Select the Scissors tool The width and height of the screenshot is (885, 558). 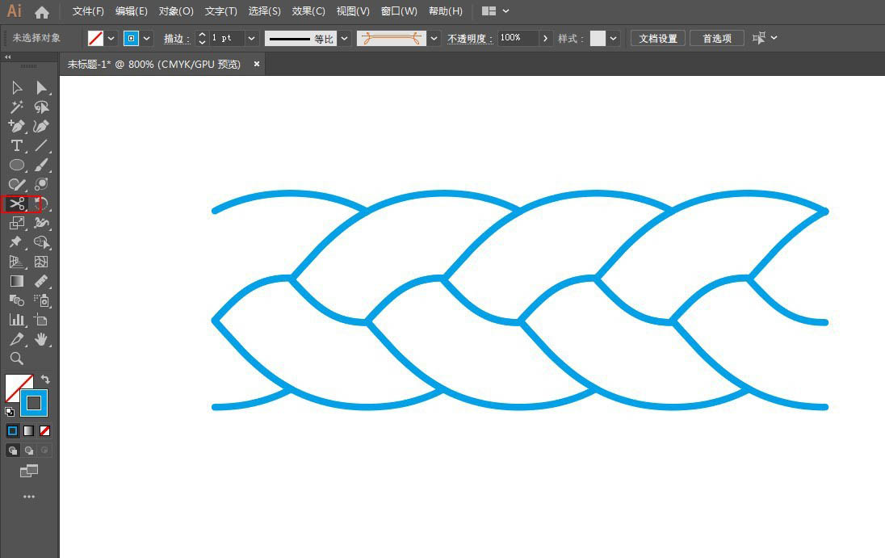tap(17, 203)
